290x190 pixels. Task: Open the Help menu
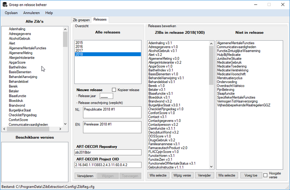pos(49,13)
